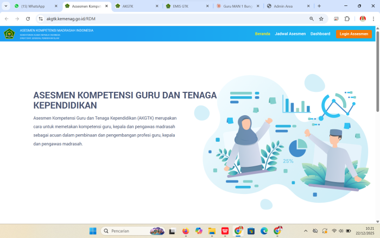
Task: Select the active Chrome taskbar icon
Action: 238,231
